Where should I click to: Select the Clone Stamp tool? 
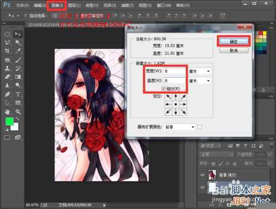click(x=8, y=68)
